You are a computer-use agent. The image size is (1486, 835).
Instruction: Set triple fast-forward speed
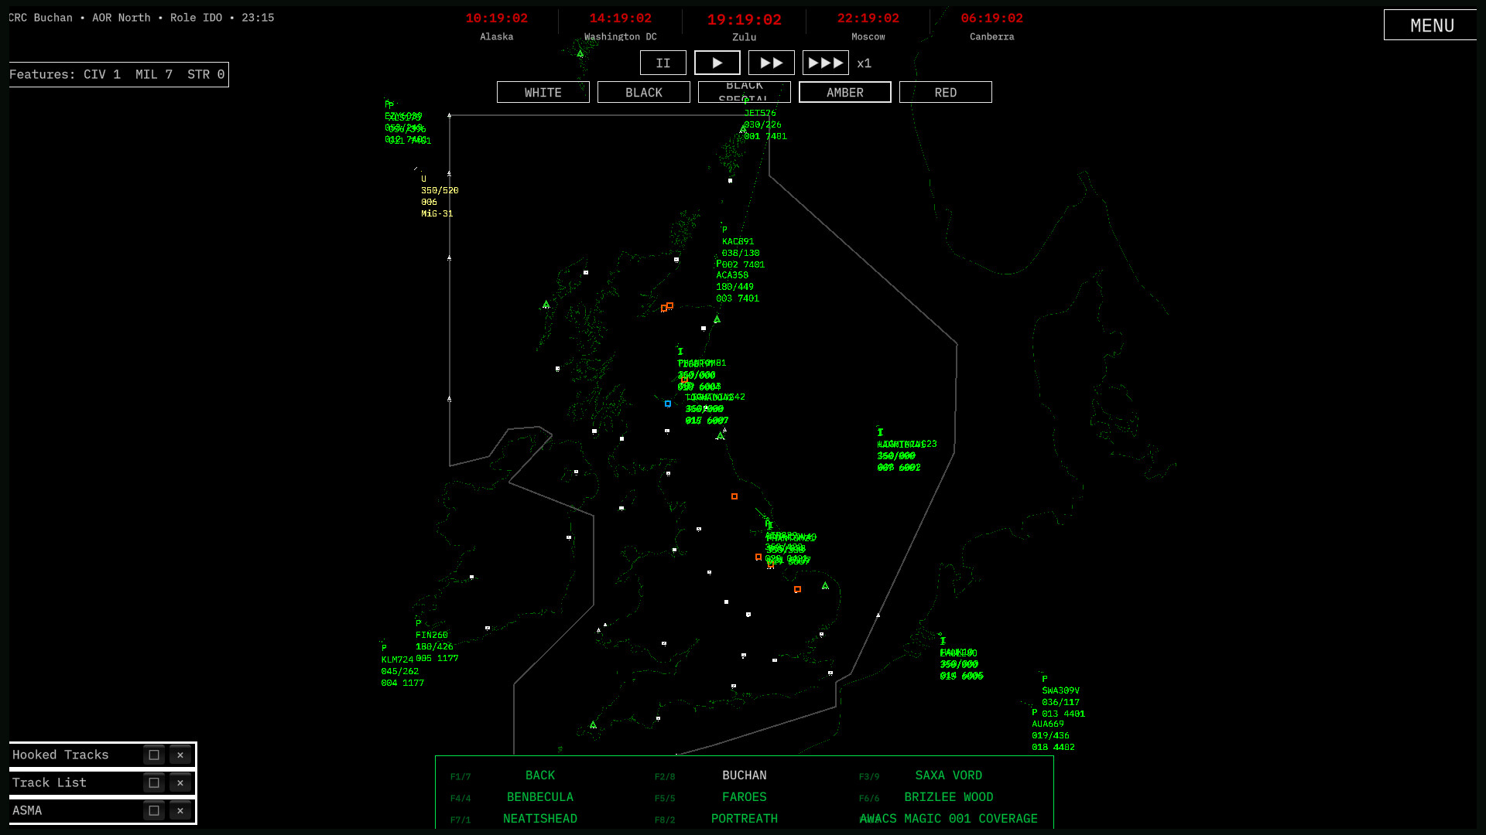point(825,63)
